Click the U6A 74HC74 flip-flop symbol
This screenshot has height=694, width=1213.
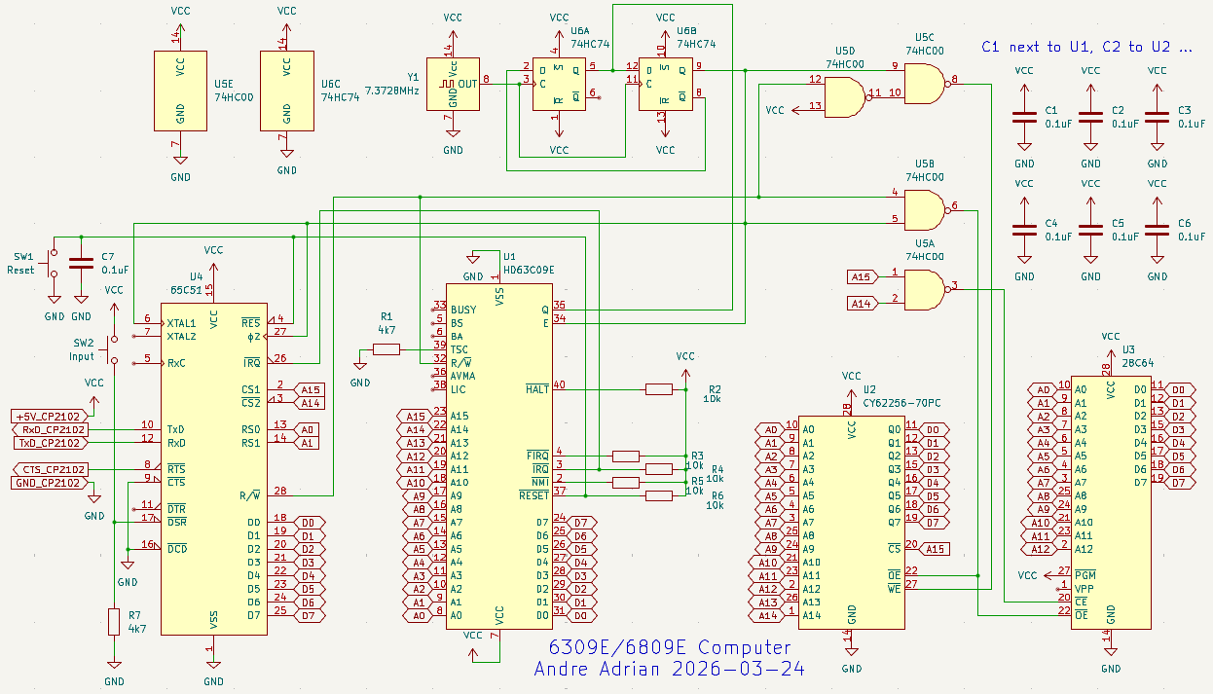(559, 84)
